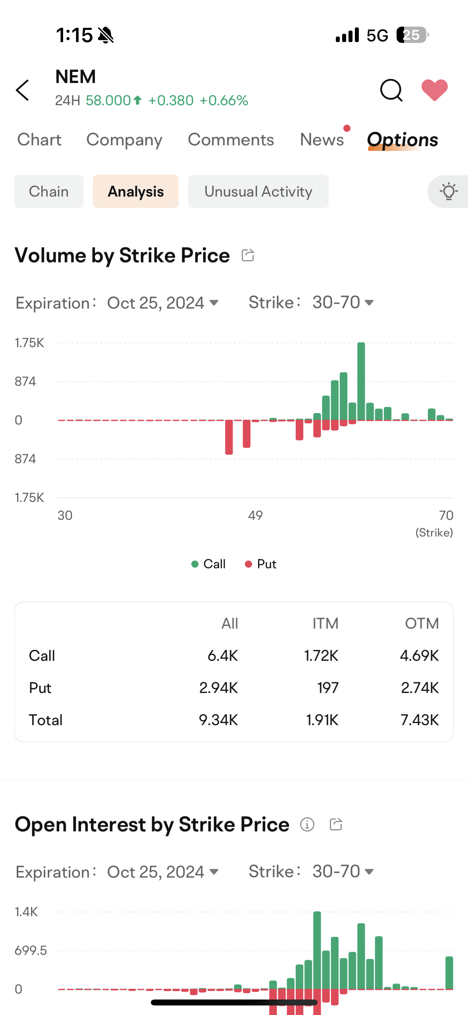
Task: Open the search magnifier icon
Action: click(x=391, y=90)
